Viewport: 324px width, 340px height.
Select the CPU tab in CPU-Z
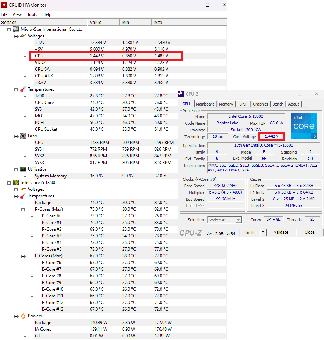[186, 104]
